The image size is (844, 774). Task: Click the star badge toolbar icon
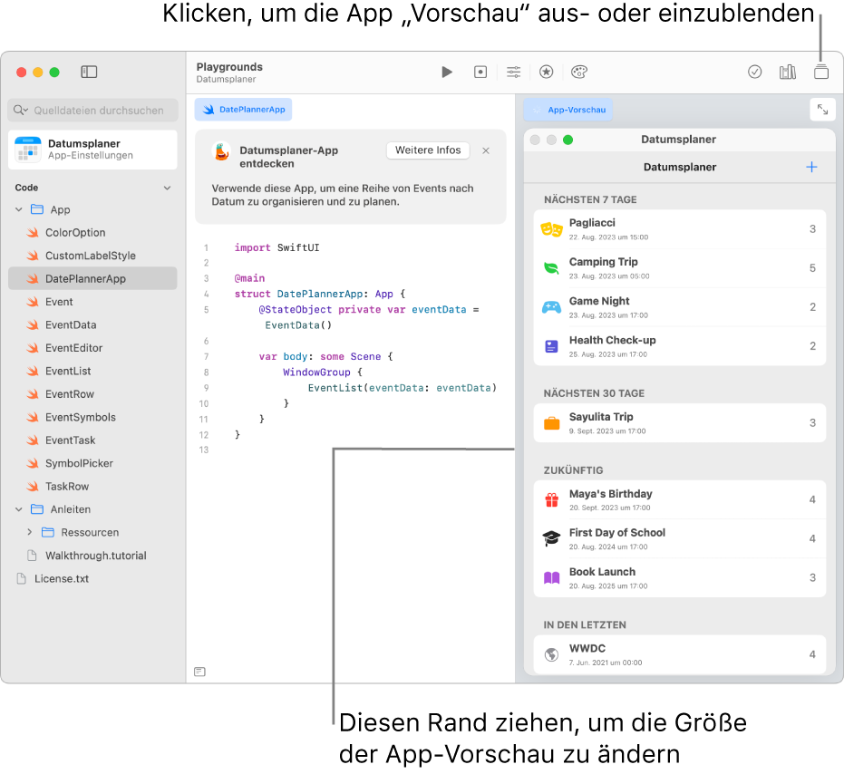[x=547, y=72]
